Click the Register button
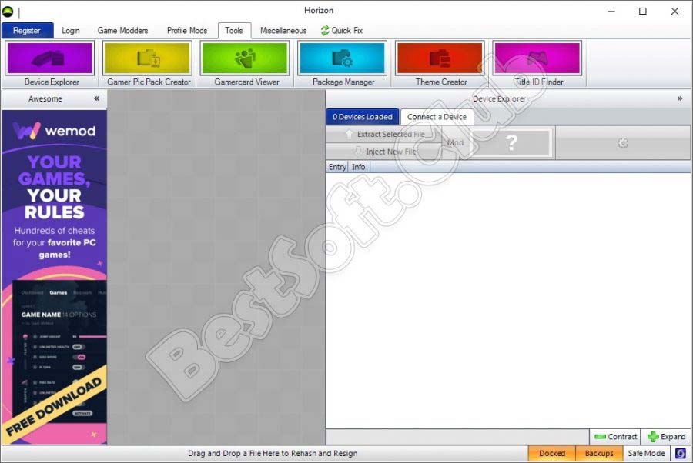This screenshot has height=463, width=693. [27, 31]
